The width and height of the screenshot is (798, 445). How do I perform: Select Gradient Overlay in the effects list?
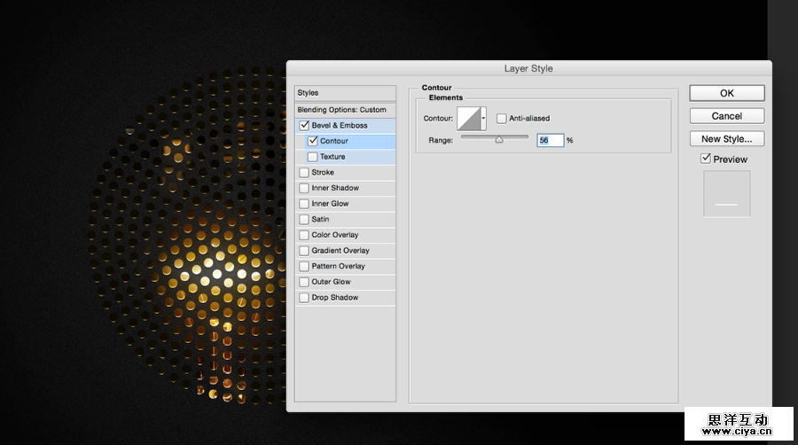[x=340, y=251]
